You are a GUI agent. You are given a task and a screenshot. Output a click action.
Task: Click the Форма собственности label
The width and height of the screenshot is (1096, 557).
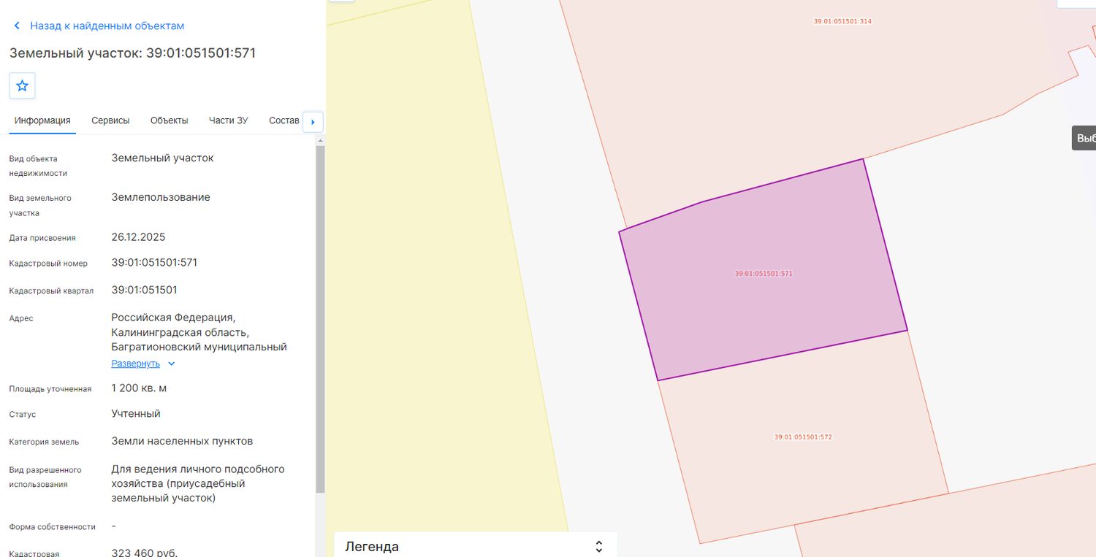point(53,526)
